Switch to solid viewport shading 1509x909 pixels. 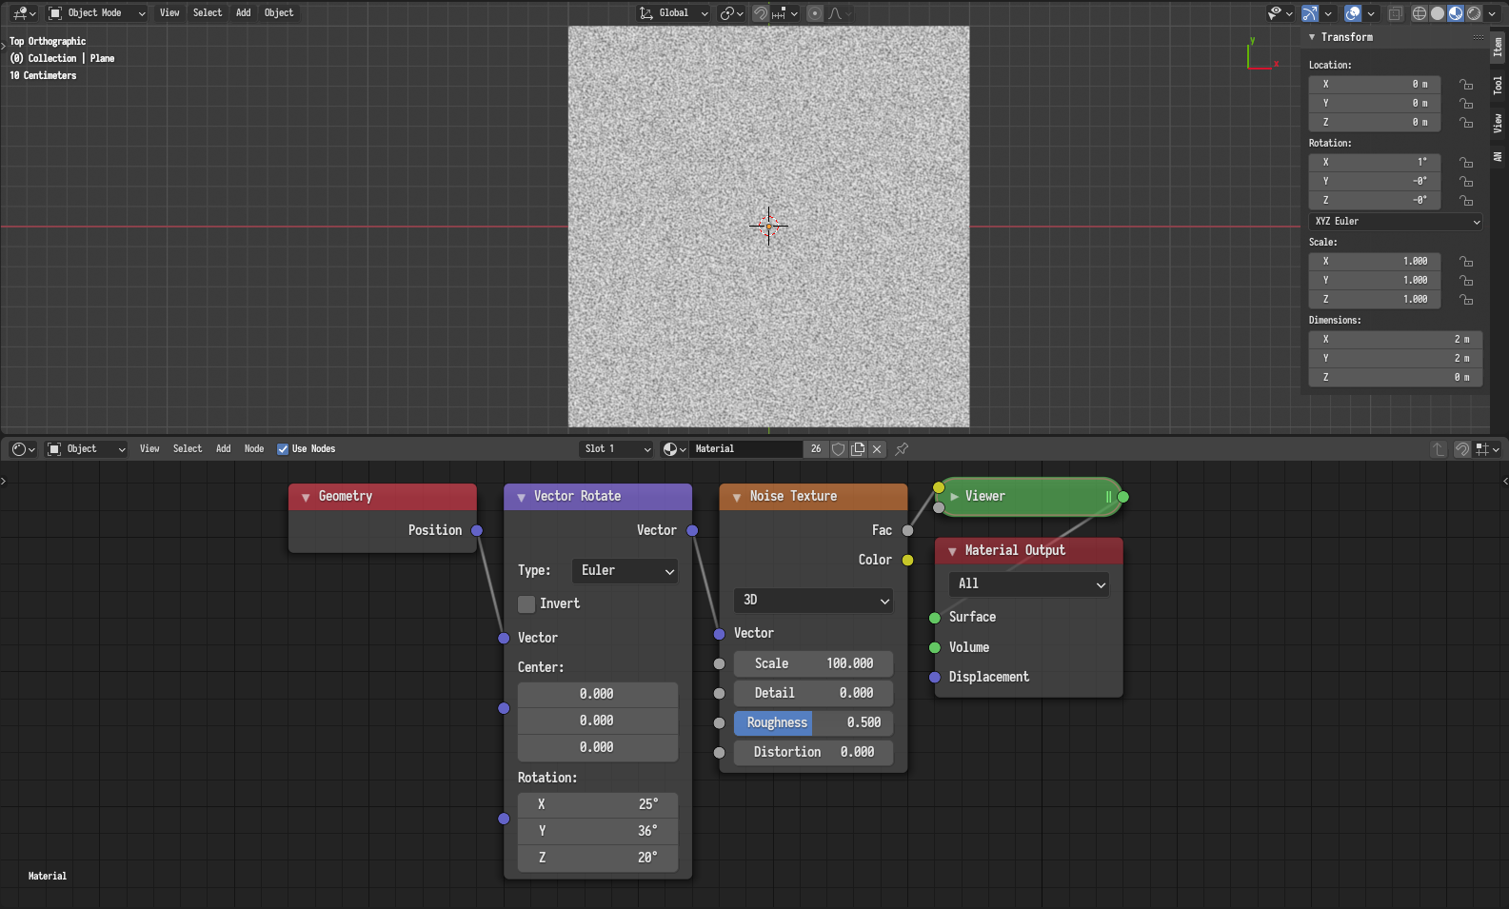pyautogui.click(x=1438, y=13)
